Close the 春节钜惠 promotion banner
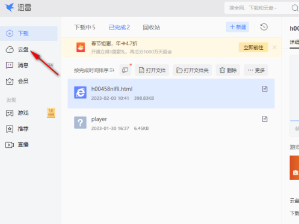Screen dimensions: 299x224 point(274,47)
